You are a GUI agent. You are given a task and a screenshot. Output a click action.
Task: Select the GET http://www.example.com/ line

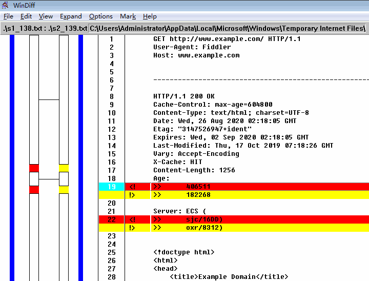pyautogui.click(x=227, y=39)
